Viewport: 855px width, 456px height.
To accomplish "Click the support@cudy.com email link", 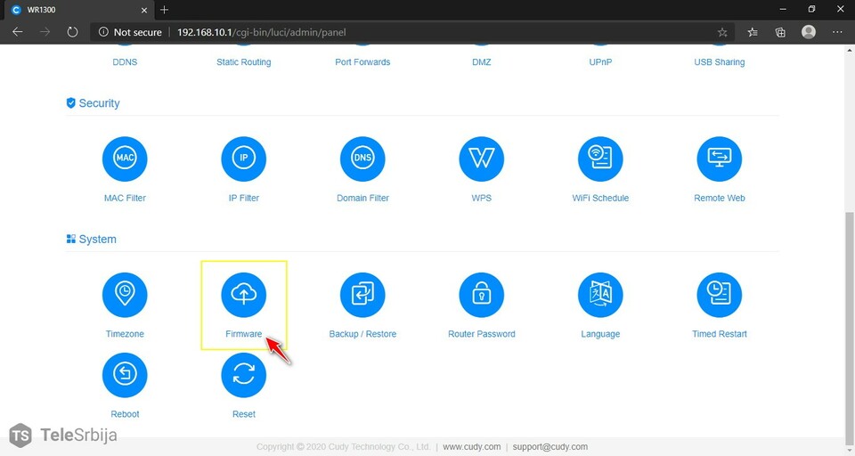I will pos(550,447).
